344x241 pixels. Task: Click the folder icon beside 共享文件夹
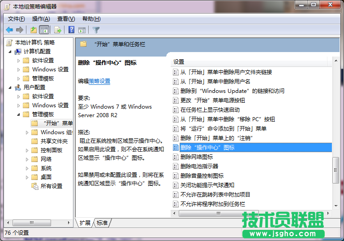tap(34, 141)
